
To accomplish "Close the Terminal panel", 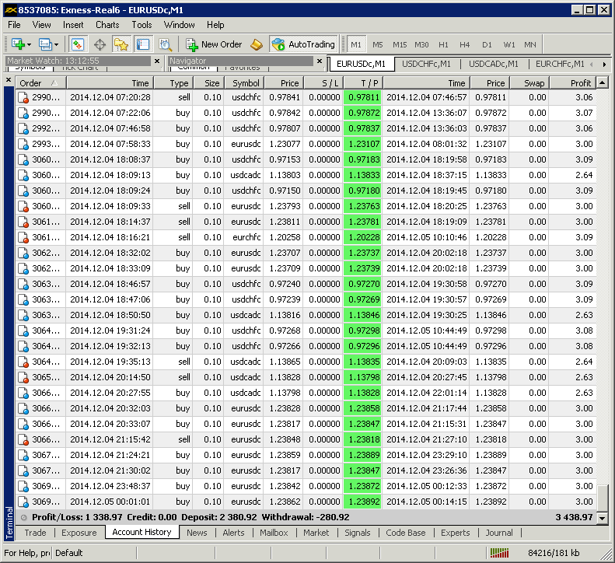I will coord(9,80).
